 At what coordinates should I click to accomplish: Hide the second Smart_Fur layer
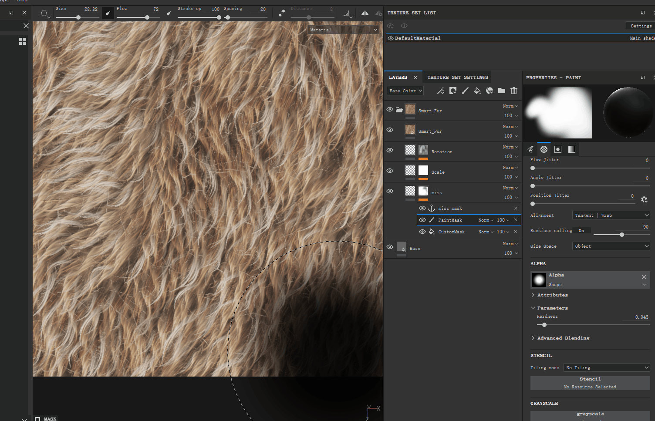pyautogui.click(x=390, y=130)
